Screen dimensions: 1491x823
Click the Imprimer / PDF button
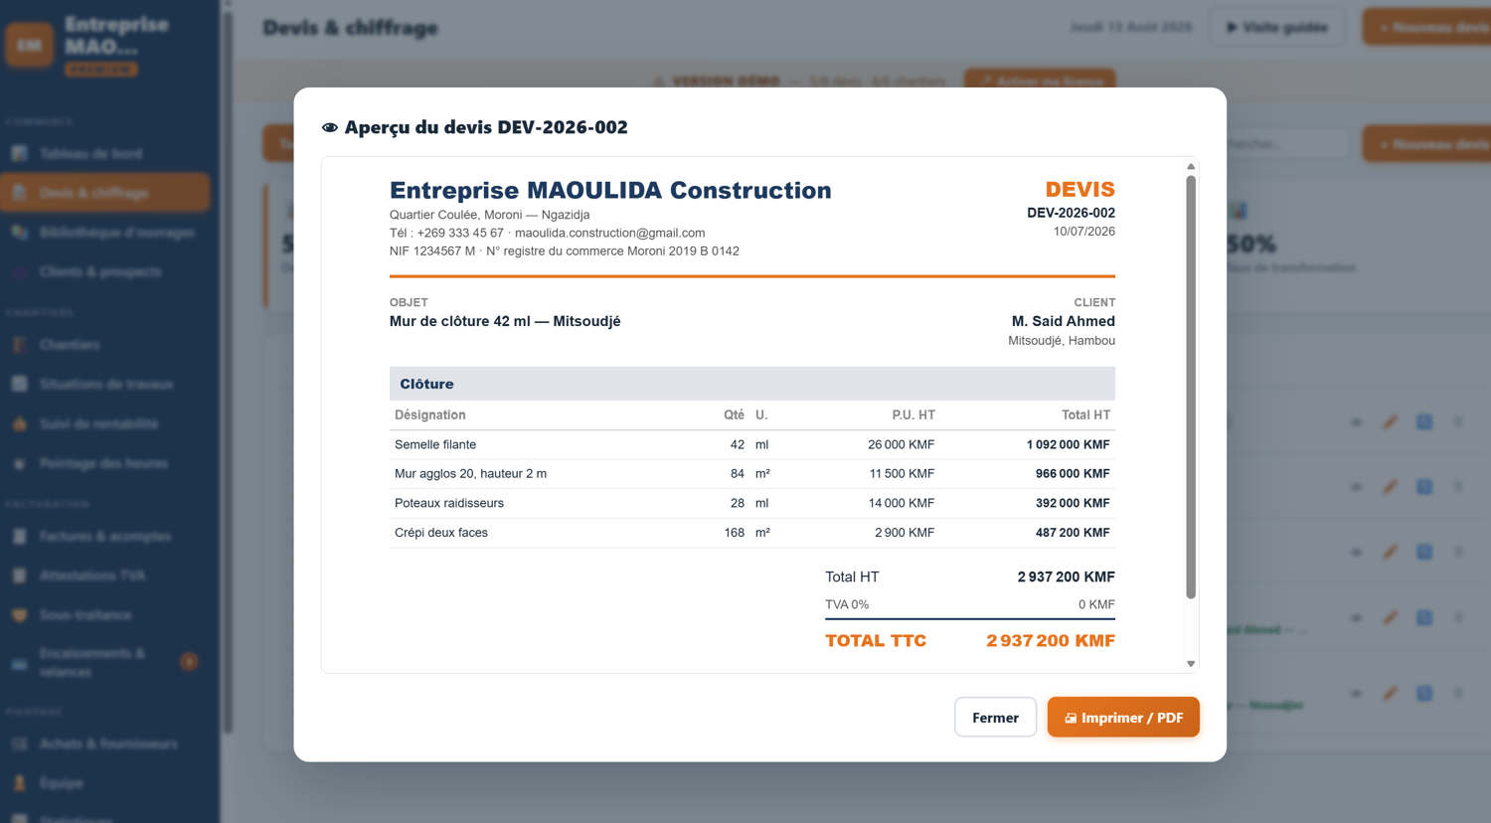1123,717
